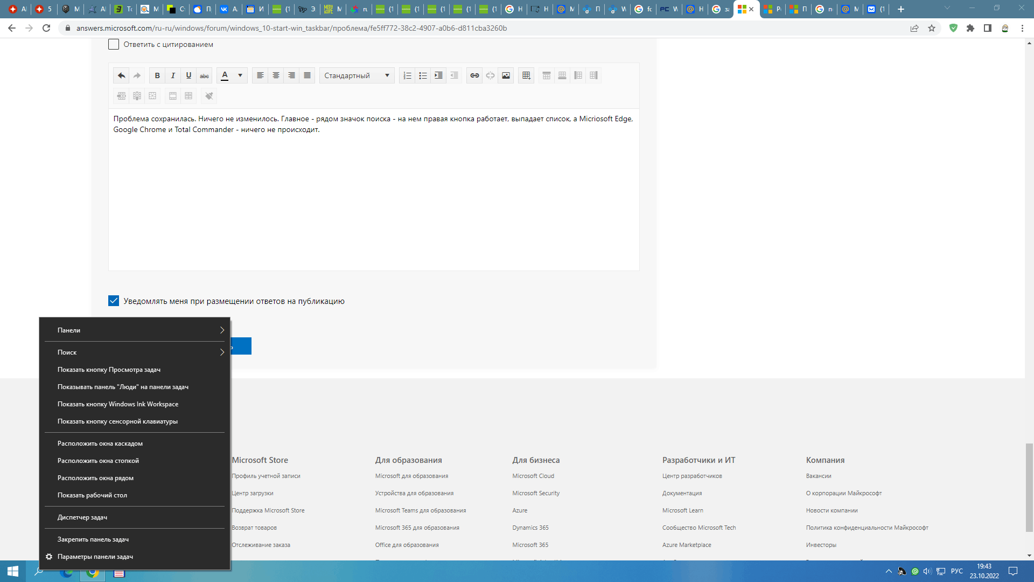This screenshot has width=1034, height=582.
Task: Insert an image into the reply
Action: (506, 75)
